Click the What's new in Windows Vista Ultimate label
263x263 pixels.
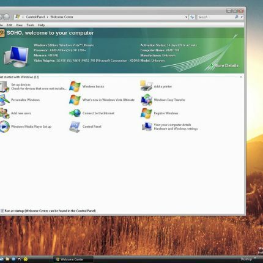(x=108, y=100)
